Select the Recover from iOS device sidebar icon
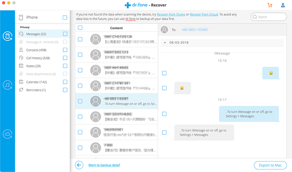The height and width of the screenshot is (172, 292). 7,36
